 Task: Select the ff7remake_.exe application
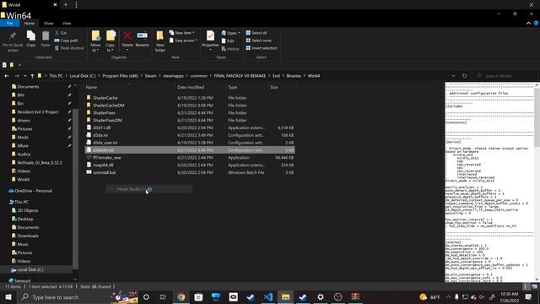(107, 158)
